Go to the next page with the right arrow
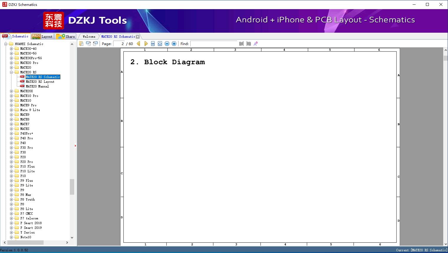 [x=146, y=44]
